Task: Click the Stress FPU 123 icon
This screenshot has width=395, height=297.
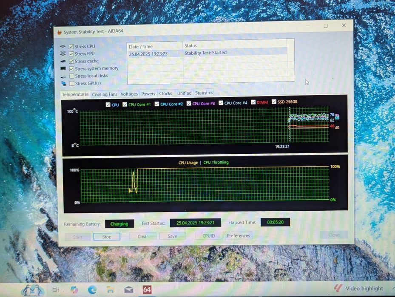Action: [63, 54]
